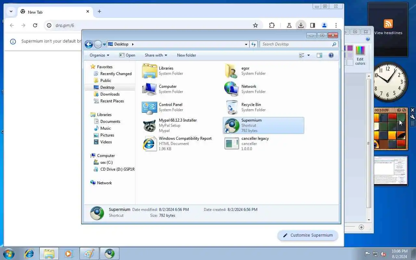Reload the page in Supermium
The height and width of the screenshot is (260, 416).
pyautogui.click(x=35, y=25)
